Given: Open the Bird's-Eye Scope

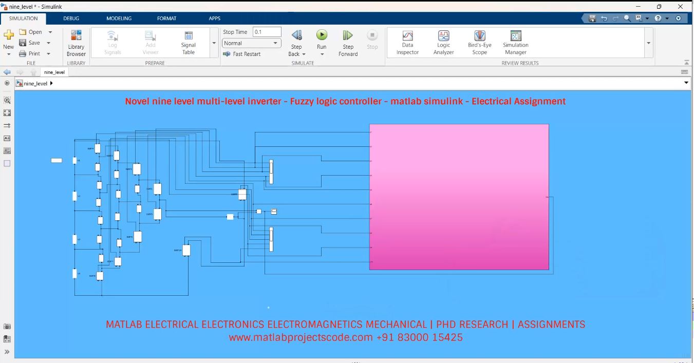Looking at the screenshot, I should (479, 41).
